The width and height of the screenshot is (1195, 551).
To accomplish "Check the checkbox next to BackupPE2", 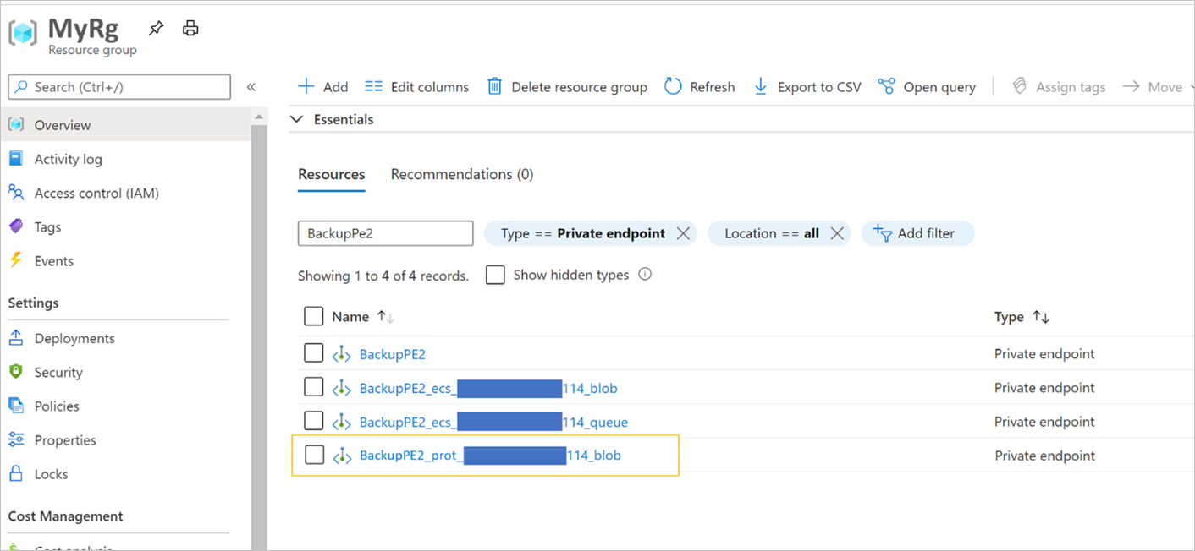I will [x=314, y=352].
